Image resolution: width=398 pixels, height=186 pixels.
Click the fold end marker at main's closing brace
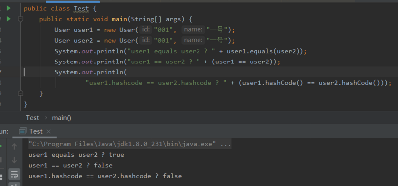(21, 93)
